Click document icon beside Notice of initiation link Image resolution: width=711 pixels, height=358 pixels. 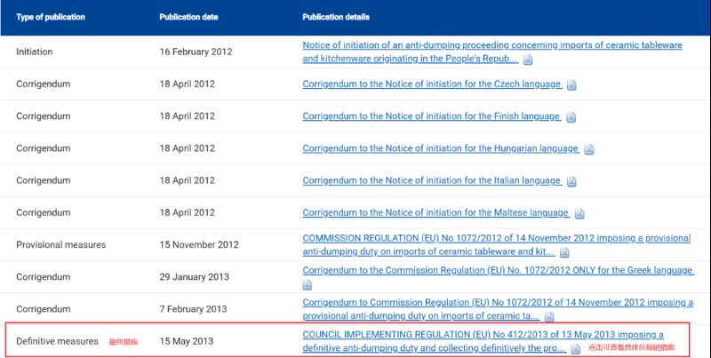[528, 60]
